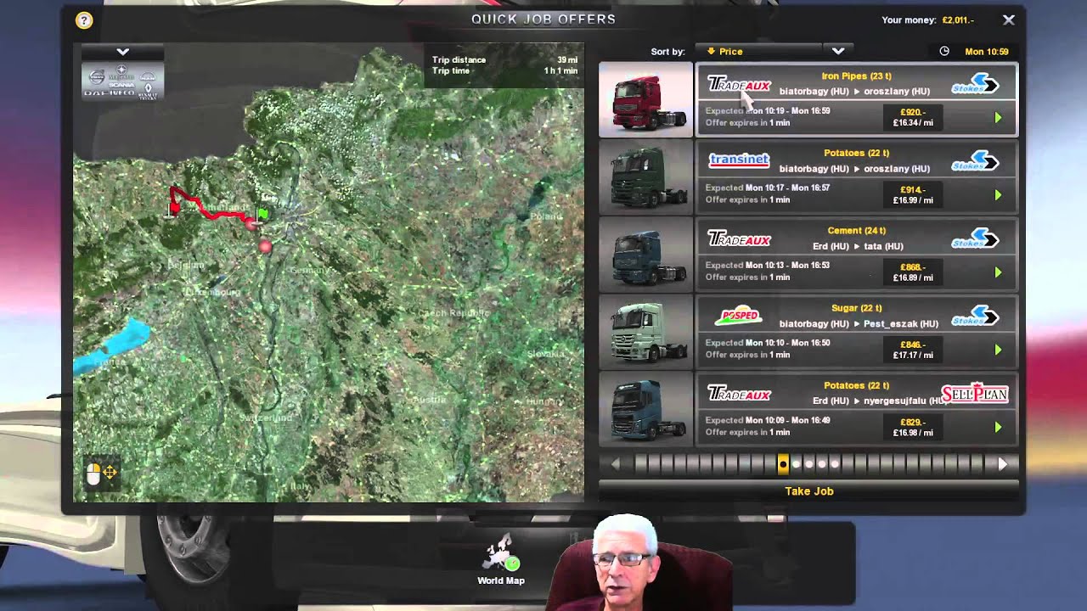Click the Stokes logo on Potatoes oroszlany offer
This screenshot has height=611, width=1087.
[x=975, y=161]
